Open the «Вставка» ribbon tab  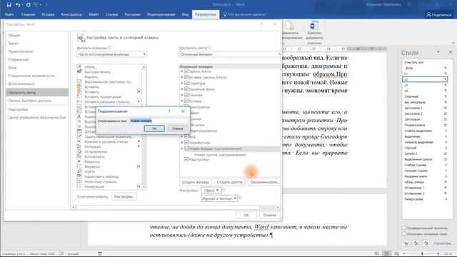coord(48,14)
